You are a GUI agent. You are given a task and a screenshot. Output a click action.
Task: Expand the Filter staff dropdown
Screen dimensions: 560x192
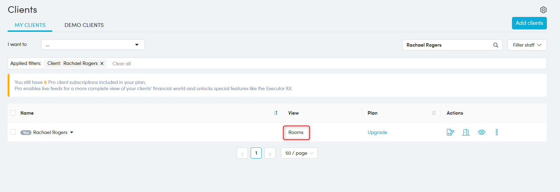click(x=527, y=45)
